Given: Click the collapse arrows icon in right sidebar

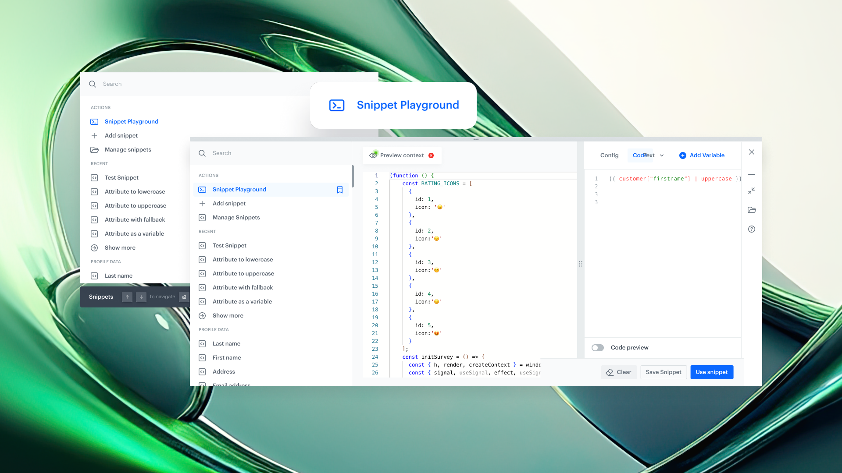Looking at the screenshot, I should pos(751,191).
